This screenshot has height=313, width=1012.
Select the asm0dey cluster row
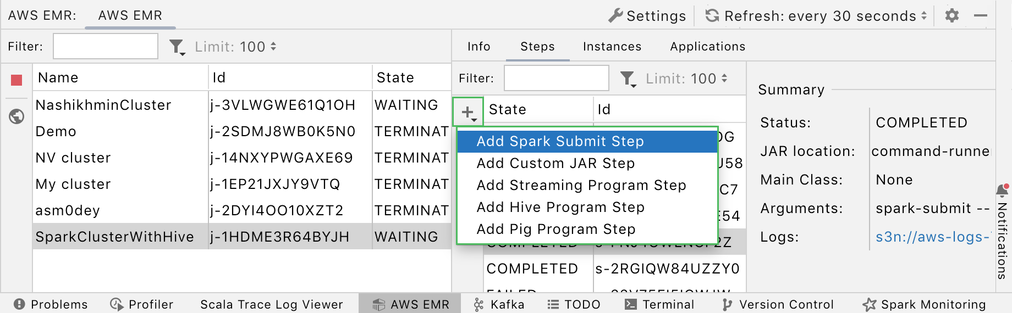(x=242, y=210)
